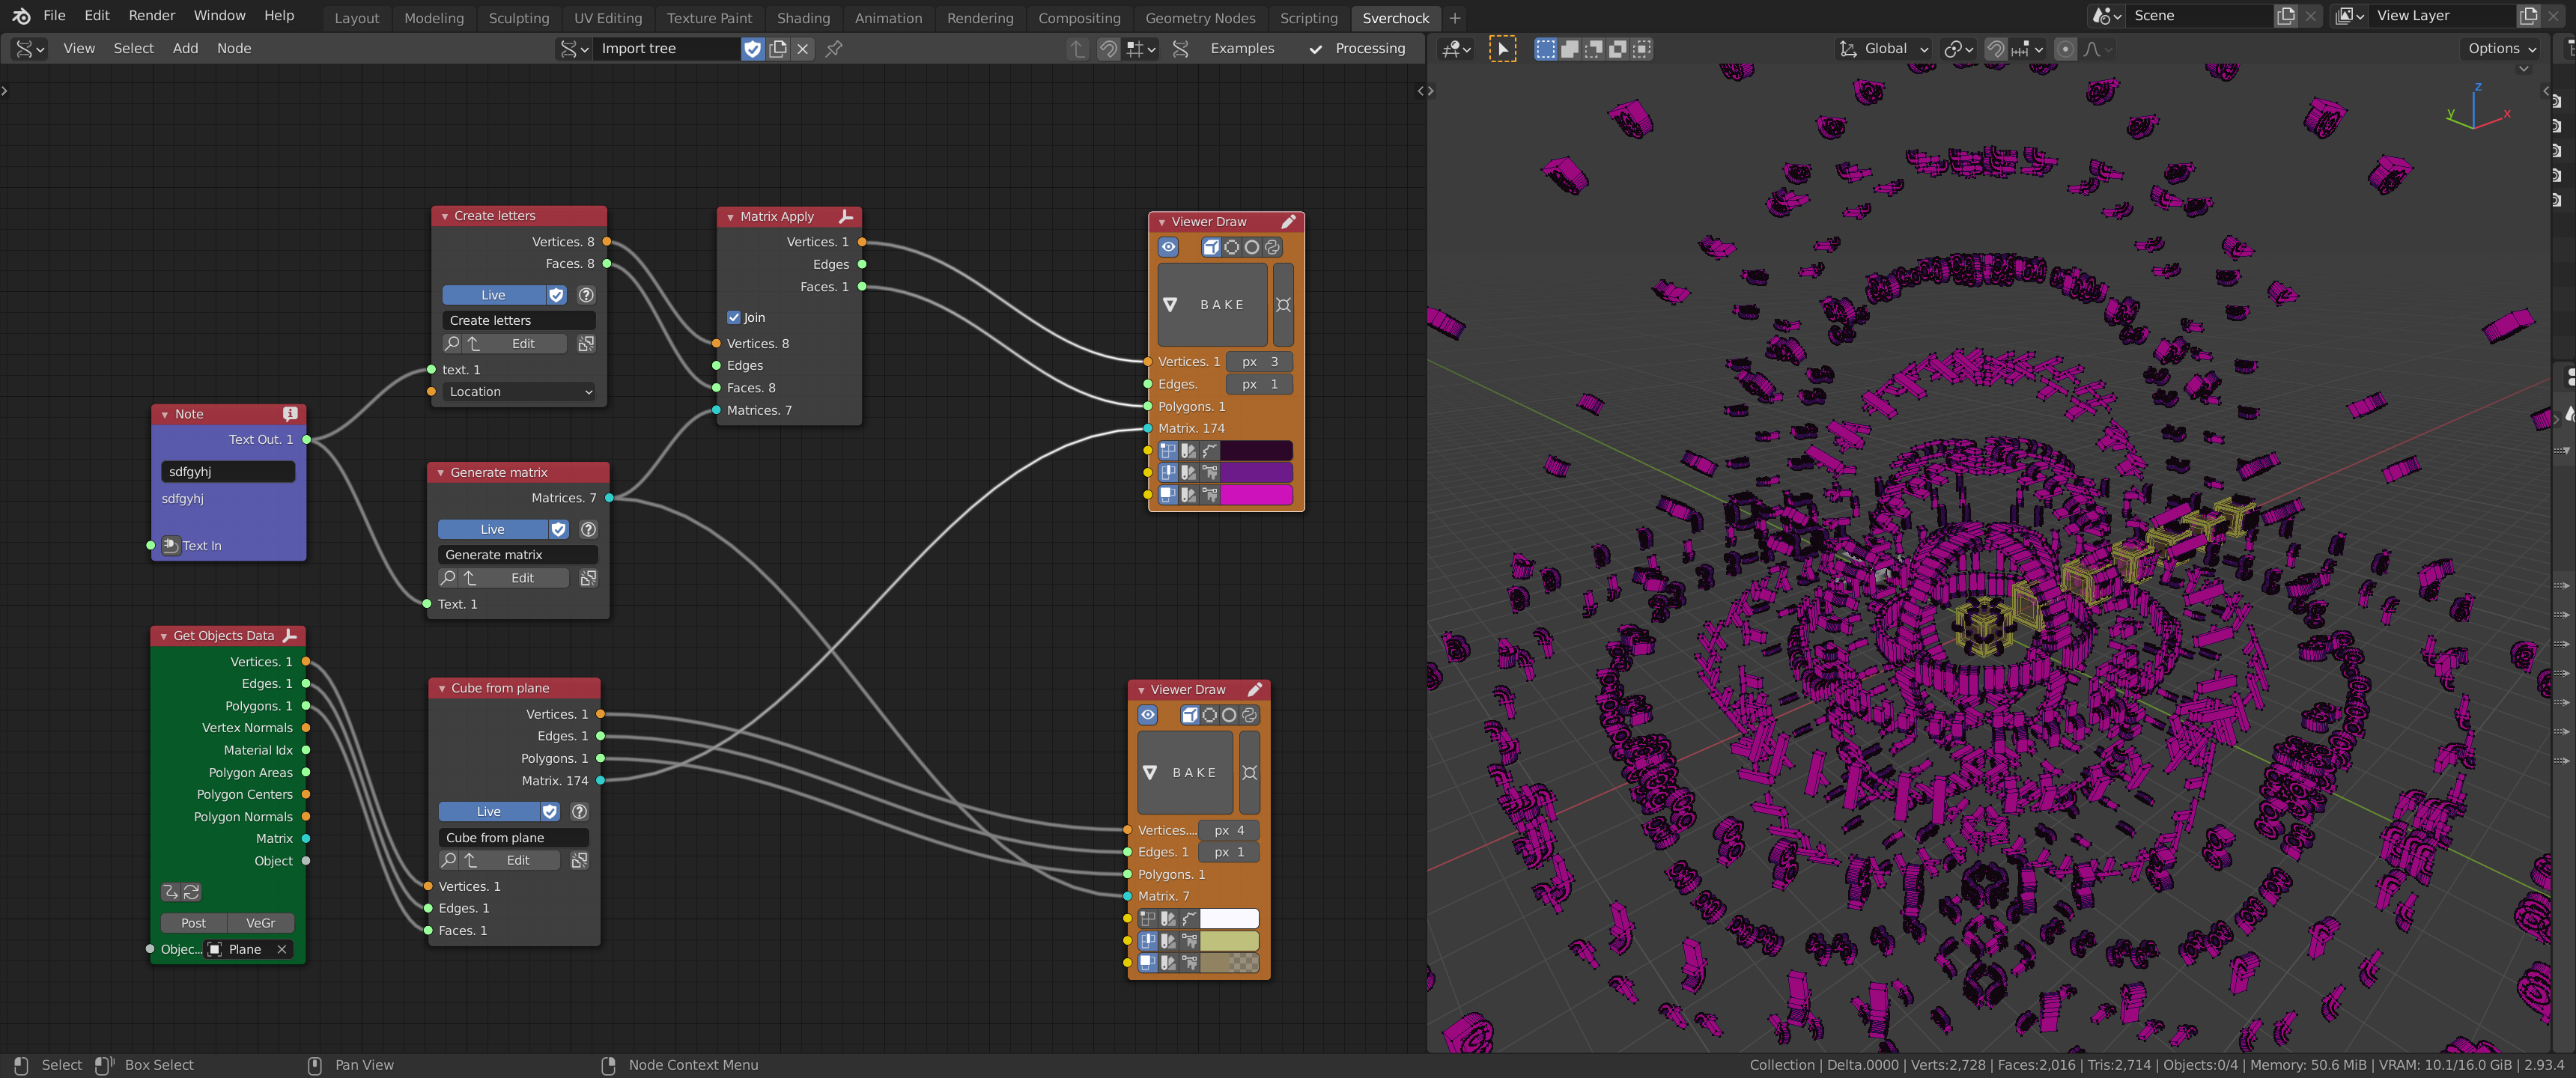The height and width of the screenshot is (1078, 2576).
Task: Click the magenta color swatch in the upper Viewer Draw
Action: [x=1256, y=495]
